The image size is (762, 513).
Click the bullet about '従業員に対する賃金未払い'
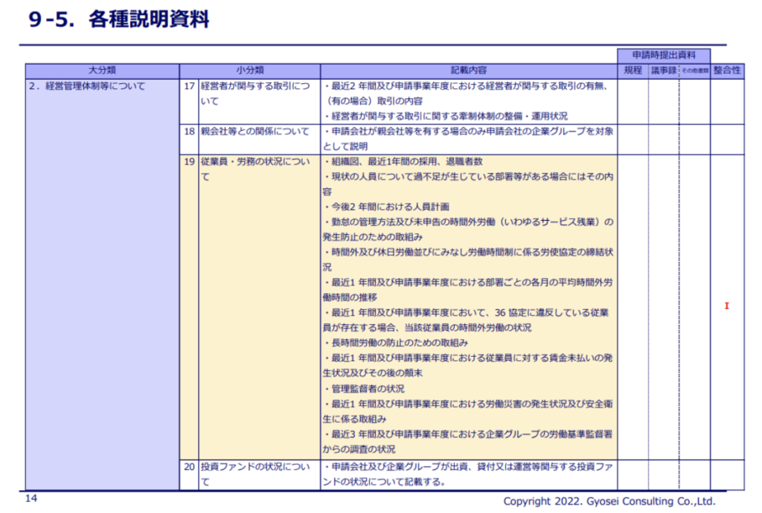point(469,358)
